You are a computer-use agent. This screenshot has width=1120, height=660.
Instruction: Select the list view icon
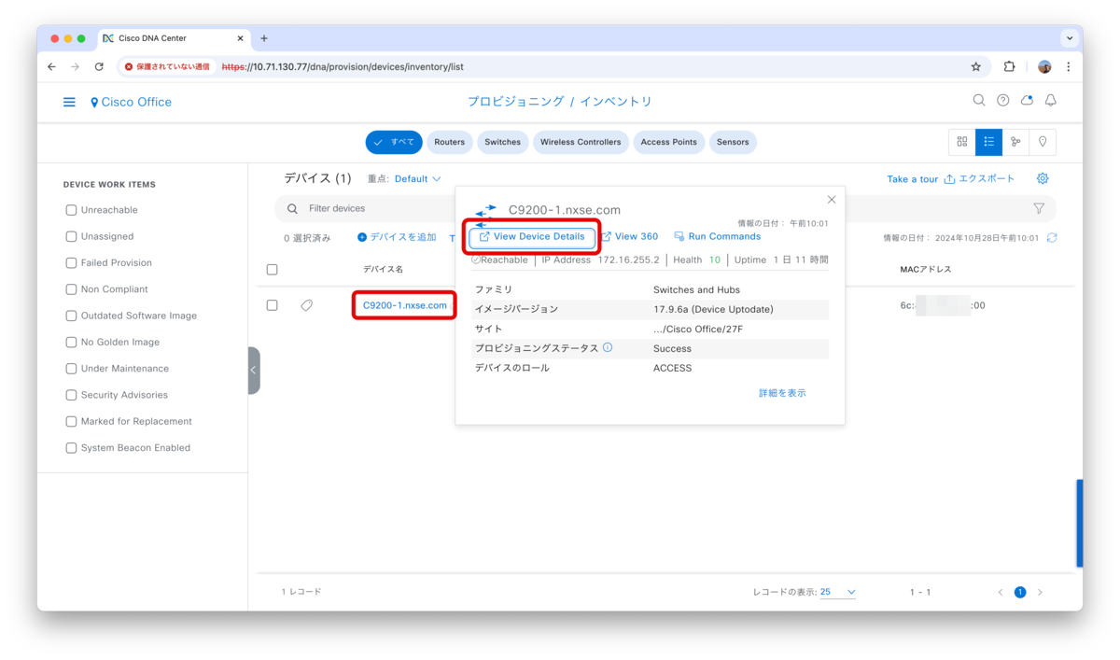pyautogui.click(x=988, y=142)
